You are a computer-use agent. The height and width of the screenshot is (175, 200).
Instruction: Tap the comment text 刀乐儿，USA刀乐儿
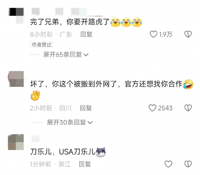[63, 152]
